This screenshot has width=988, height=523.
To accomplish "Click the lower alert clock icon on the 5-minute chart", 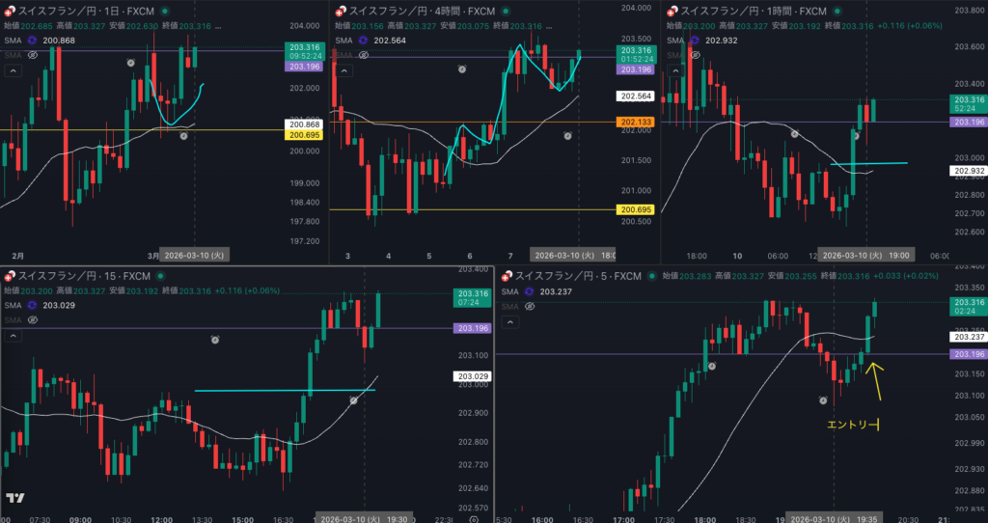I will 824,399.
